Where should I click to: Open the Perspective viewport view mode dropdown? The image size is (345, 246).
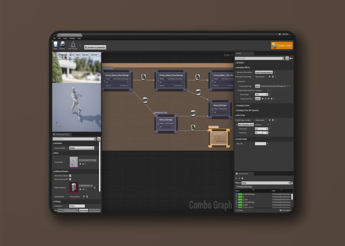point(61,54)
